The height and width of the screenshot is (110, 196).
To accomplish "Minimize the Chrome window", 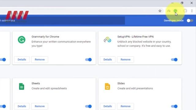I will click(172, 3).
